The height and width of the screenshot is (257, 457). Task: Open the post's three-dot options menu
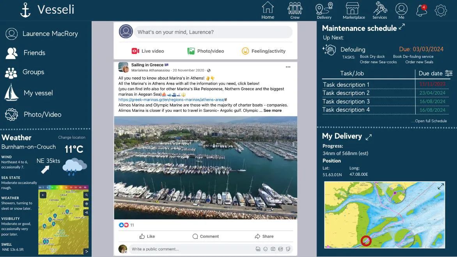(288, 67)
